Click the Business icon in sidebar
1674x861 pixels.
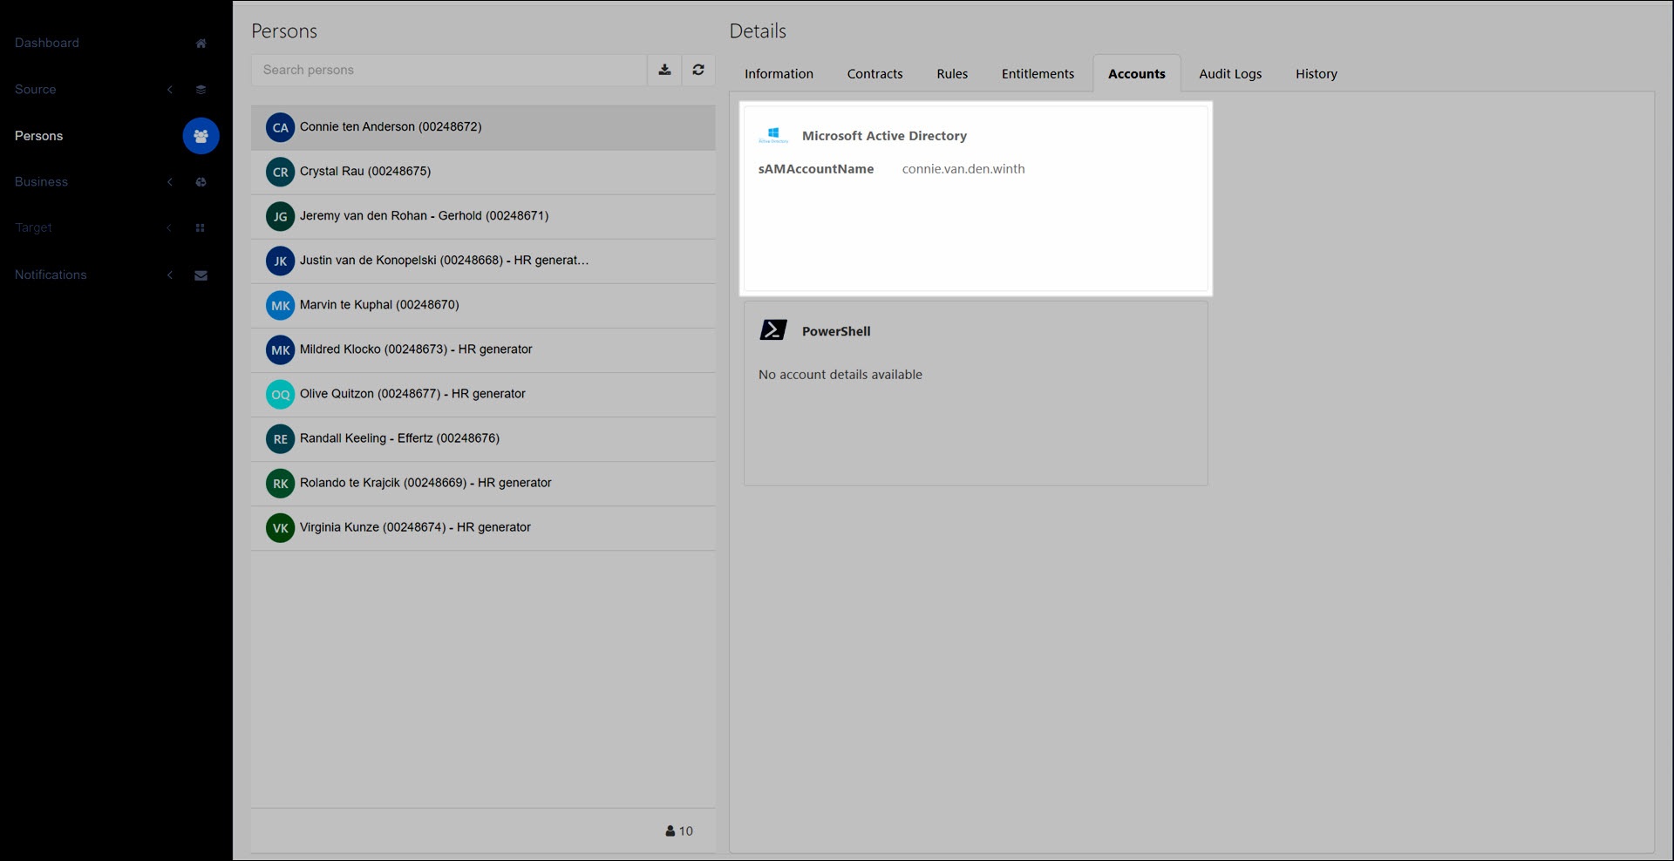201,182
